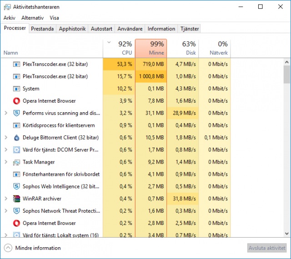Image resolution: width=291 pixels, height=259 pixels.
Task: Expand Värd för tjänst: Lokalt system (16)
Action: [x=6, y=235]
